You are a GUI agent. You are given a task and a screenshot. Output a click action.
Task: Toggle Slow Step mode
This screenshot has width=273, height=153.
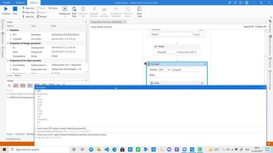(74, 12)
